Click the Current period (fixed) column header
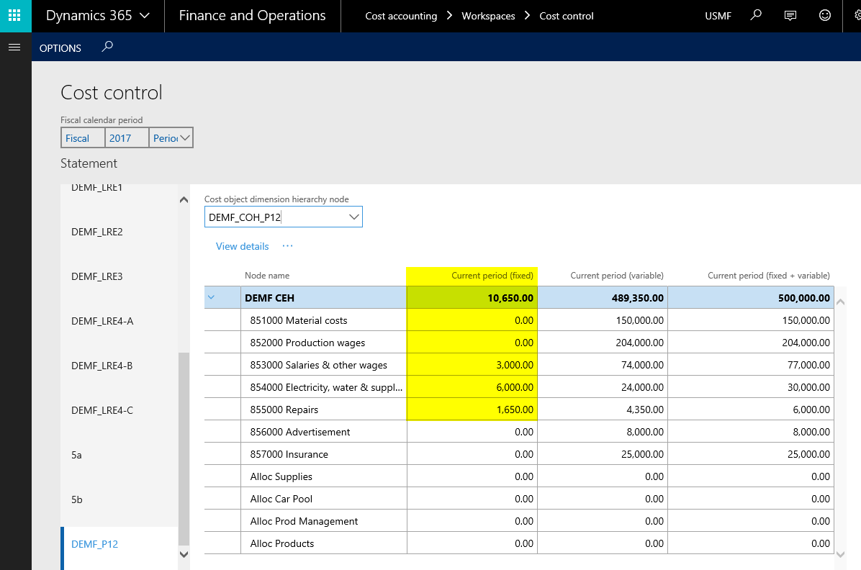 click(492, 276)
